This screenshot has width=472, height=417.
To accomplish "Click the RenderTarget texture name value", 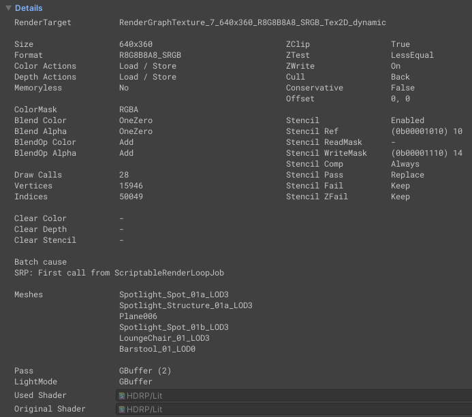I will coord(252,22).
